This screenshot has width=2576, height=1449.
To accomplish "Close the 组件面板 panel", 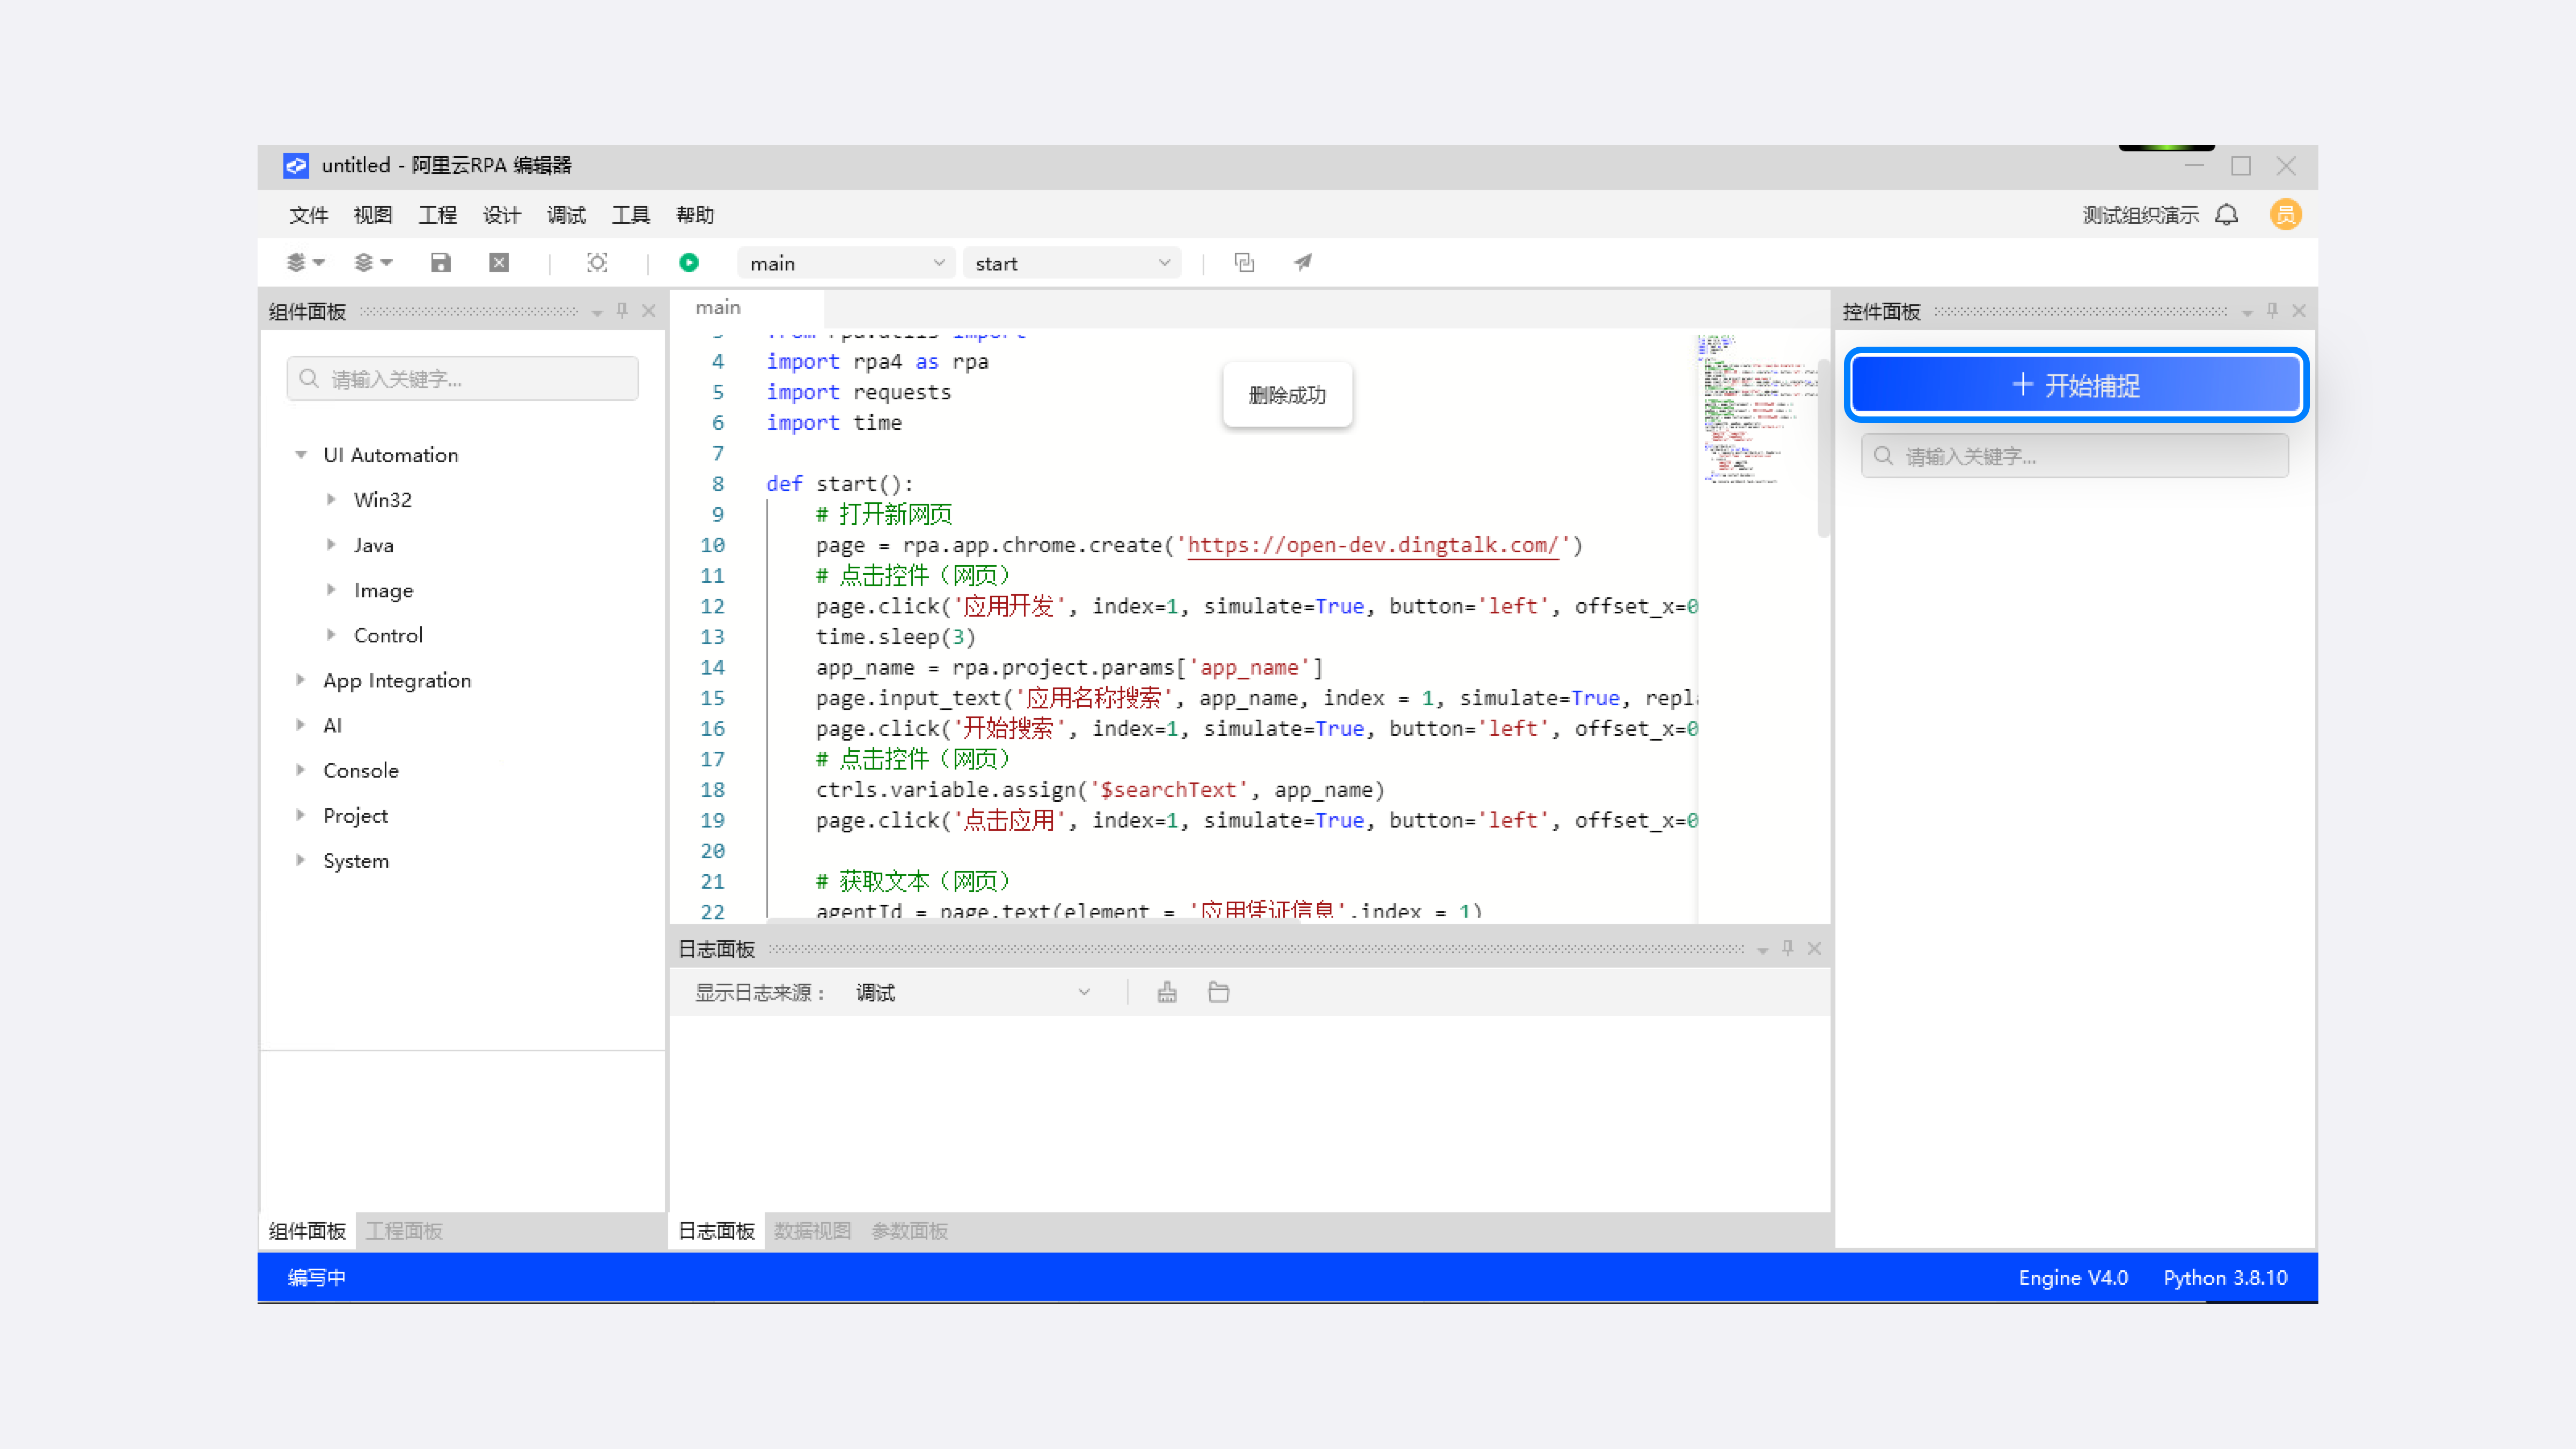I will pos(648,311).
